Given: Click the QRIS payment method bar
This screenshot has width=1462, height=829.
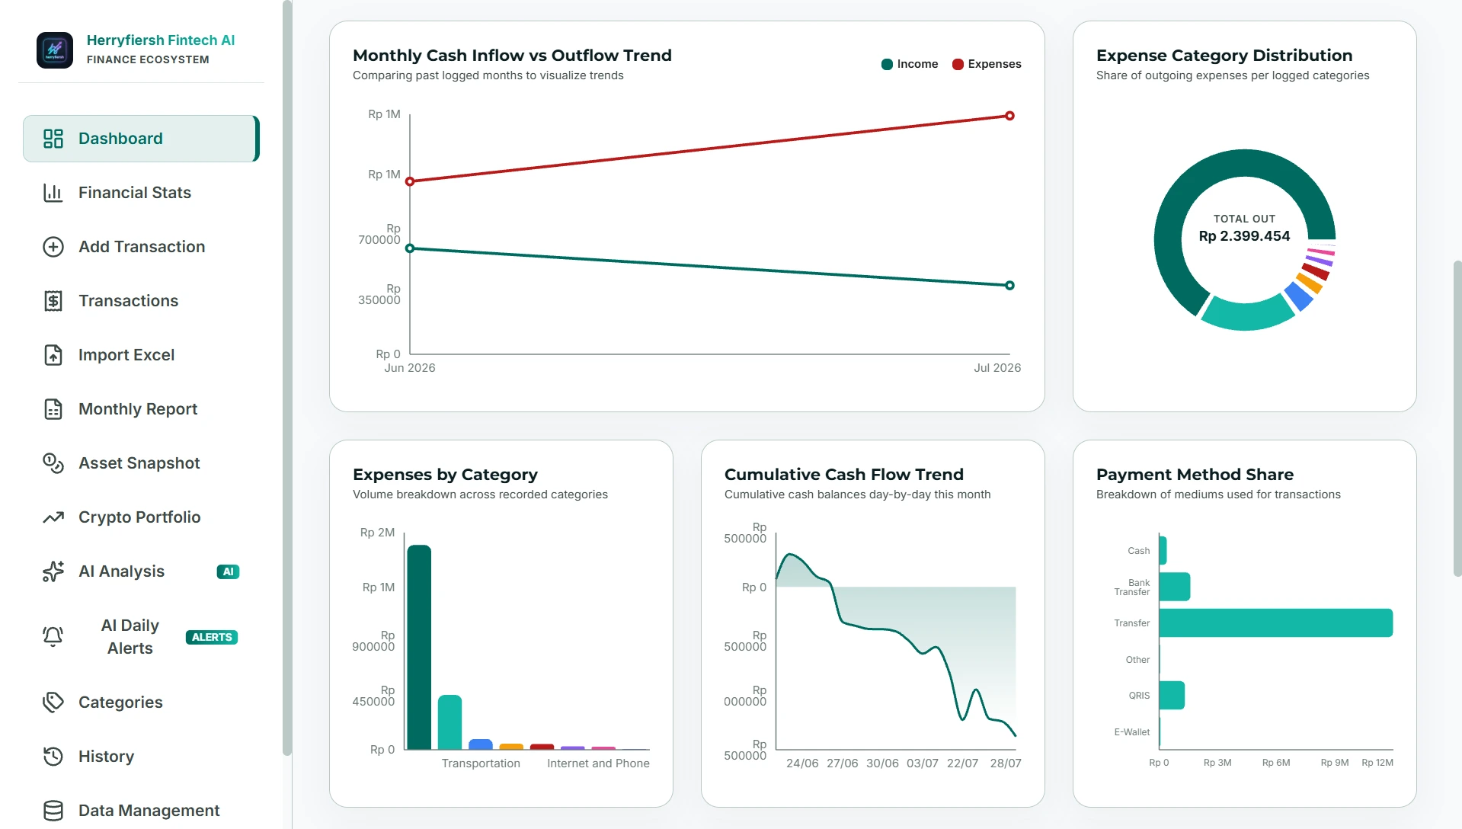Looking at the screenshot, I should (x=1172, y=696).
